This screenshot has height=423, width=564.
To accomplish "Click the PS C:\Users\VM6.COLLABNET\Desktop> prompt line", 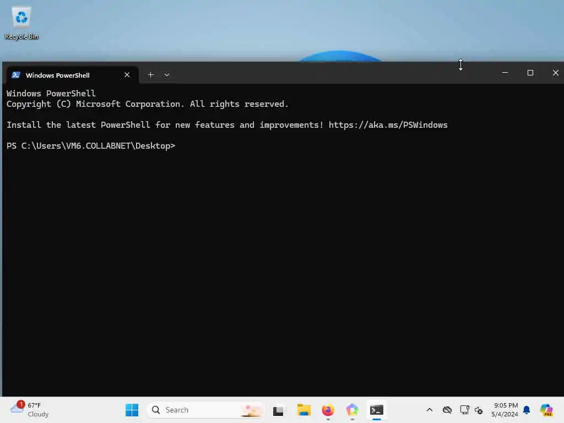I will (91, 145).
